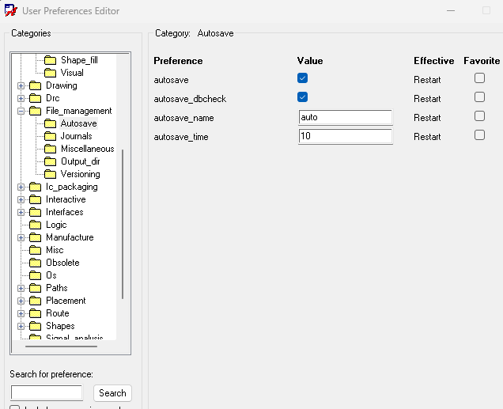Viewport: 503px width, 409px height.
Task: Click the Restart text in the autosave_name row
Action: [427, 118]
